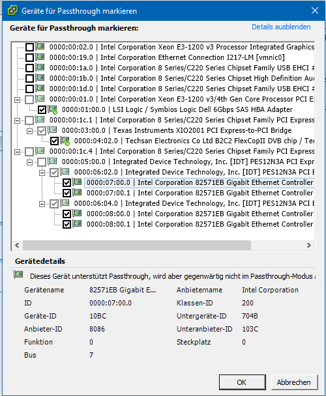326x396 pixels.
Task: Collapse the 0000:06:02.0 IDT node
Action: point(42,173)
